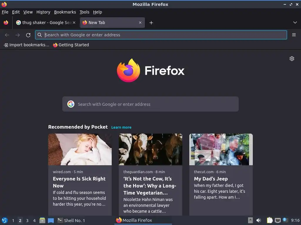Open the cows article thumbnail
Screen dimensions: 301x225
(x=150, y=149)
